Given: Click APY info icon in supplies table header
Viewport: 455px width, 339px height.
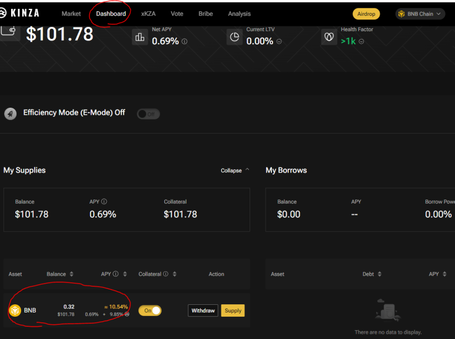Looking at the screenshot, I should [x=115, y=274].
